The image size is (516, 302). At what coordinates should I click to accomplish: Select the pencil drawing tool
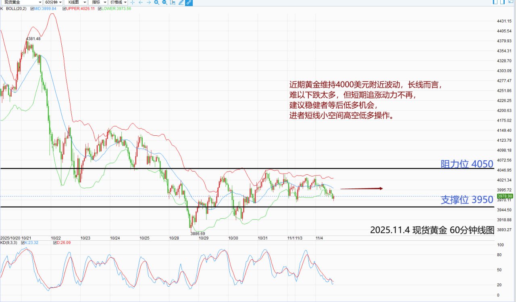tap(181, 2)
